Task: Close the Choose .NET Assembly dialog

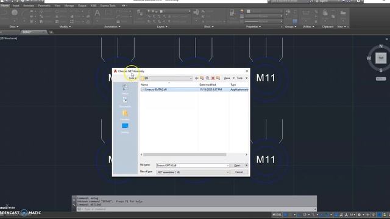Action: tap(247, 71)
